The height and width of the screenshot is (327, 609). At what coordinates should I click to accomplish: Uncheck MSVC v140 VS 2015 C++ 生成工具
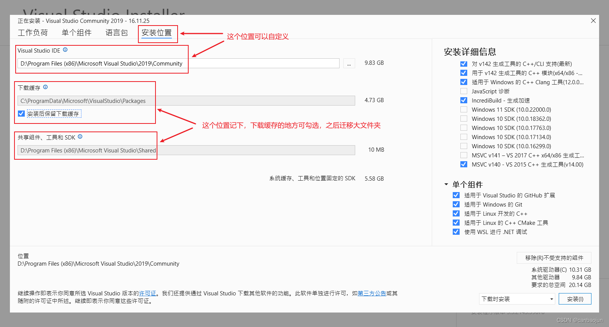464,164
